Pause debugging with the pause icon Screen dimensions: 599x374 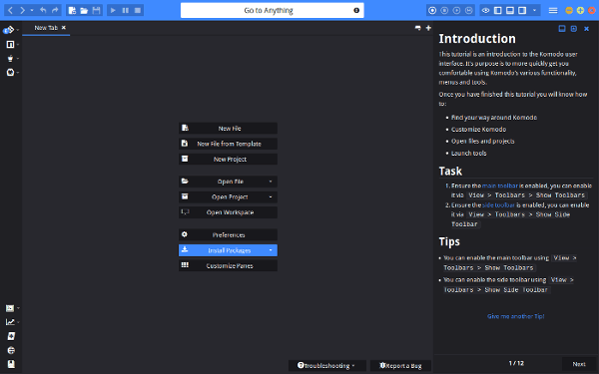pos(126,10)
